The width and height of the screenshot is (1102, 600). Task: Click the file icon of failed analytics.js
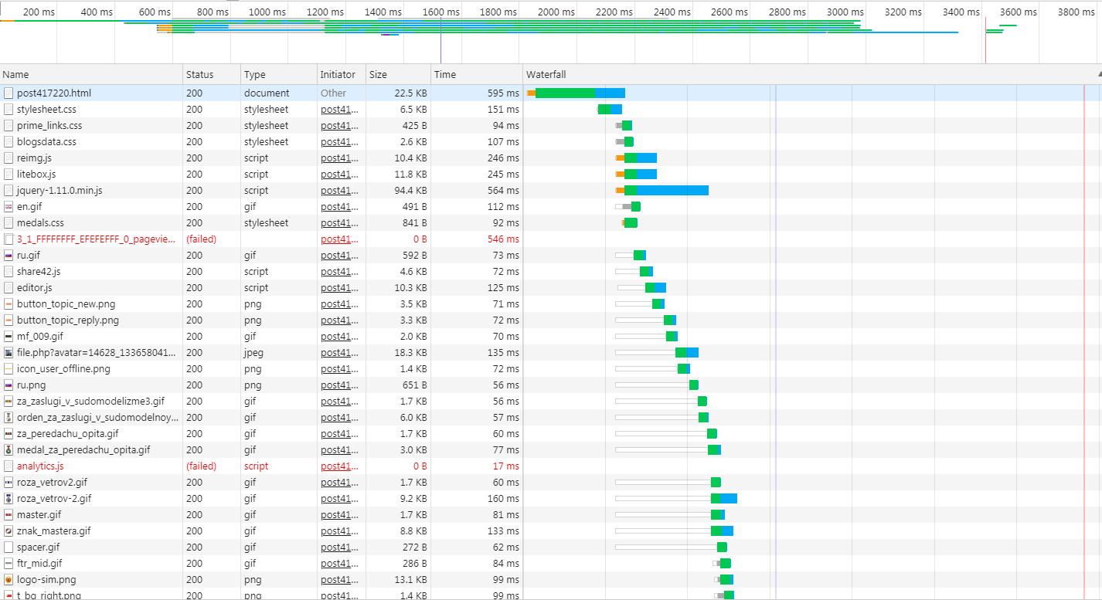[9, 466]
